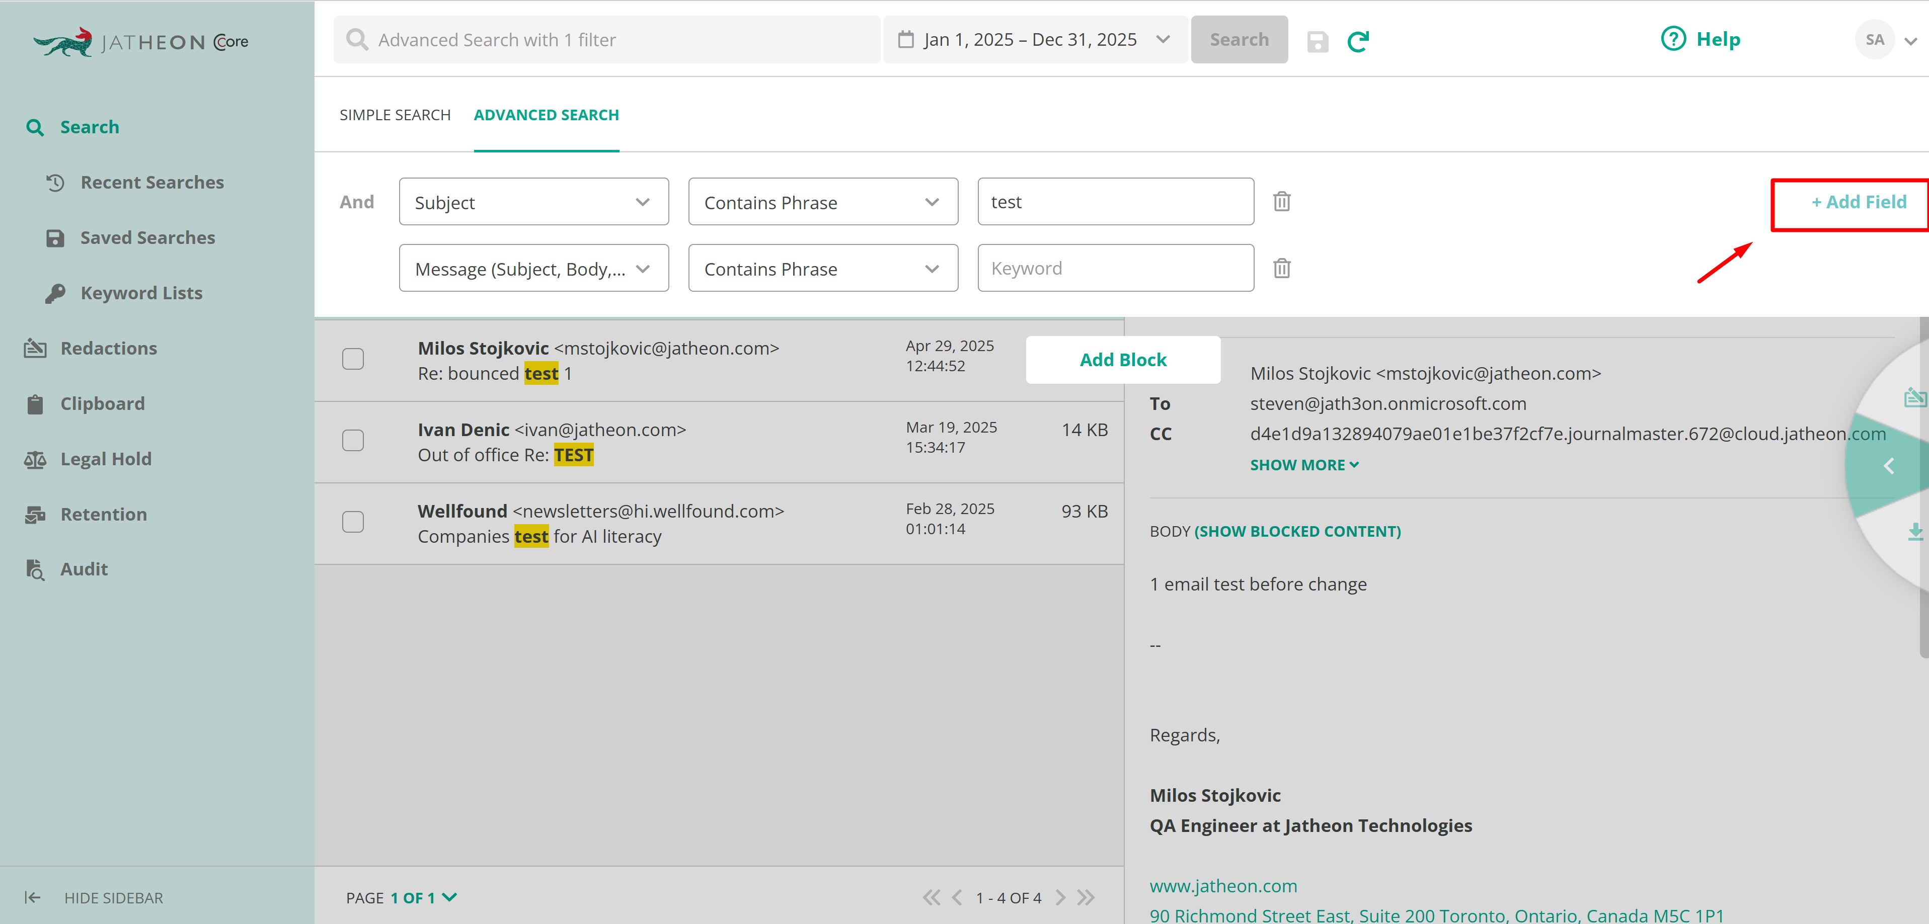Click the Clipboard sidebar icon
1929x924 pixels.
coord(35,404)
